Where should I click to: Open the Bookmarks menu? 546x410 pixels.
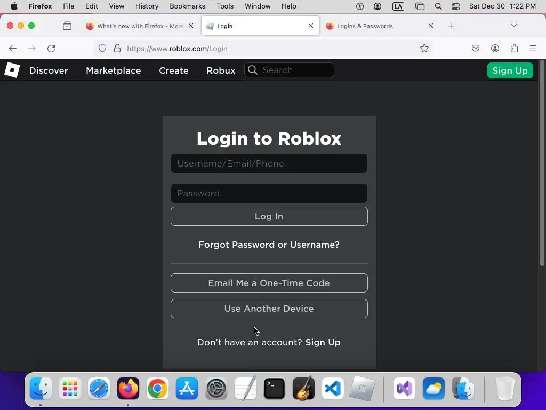[x=187, y=6]
